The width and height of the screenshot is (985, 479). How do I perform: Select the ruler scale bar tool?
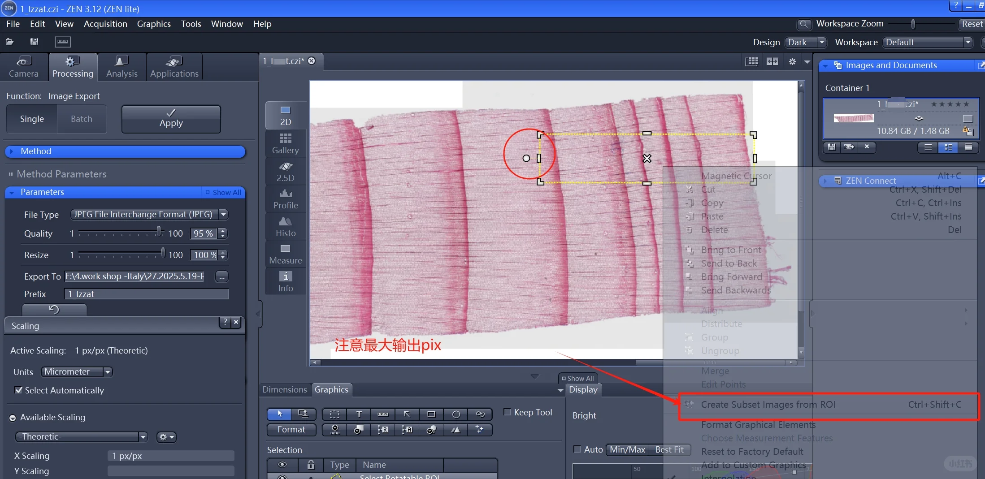pos(383,414)
